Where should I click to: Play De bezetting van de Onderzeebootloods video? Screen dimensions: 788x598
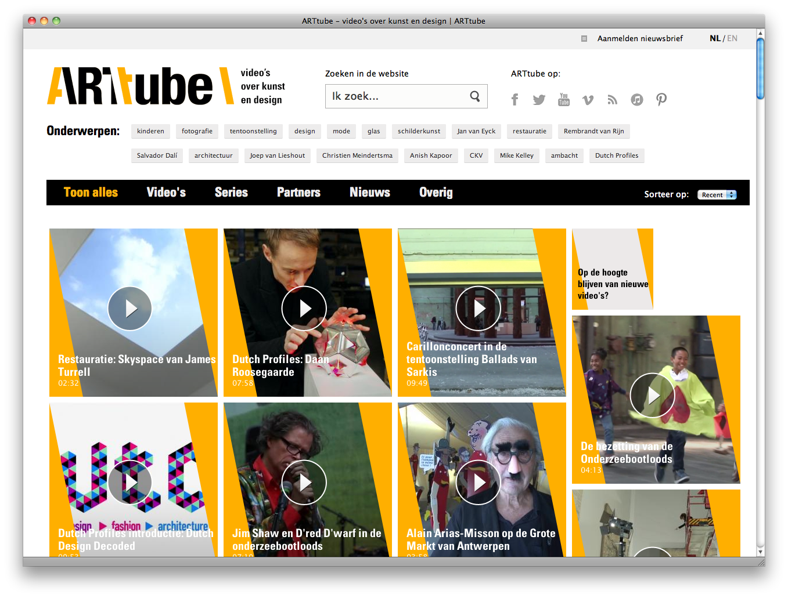[x=653, y=396]
